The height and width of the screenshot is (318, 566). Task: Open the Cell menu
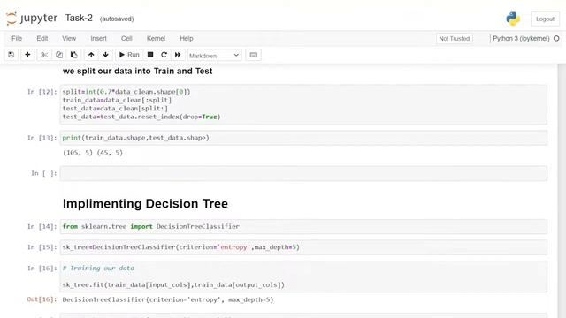[126, 38]
